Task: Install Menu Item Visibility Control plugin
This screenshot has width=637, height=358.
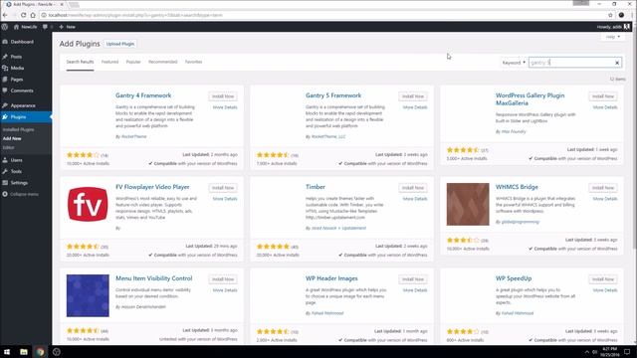Action: pyautogui.click(x=223, y=279)
